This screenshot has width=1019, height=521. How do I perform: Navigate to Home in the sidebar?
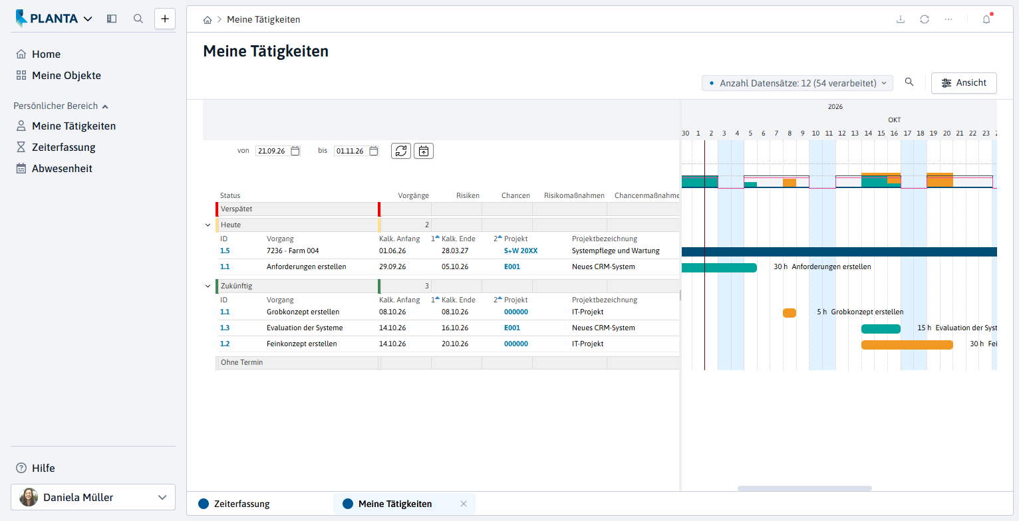(x=46, y=54)
